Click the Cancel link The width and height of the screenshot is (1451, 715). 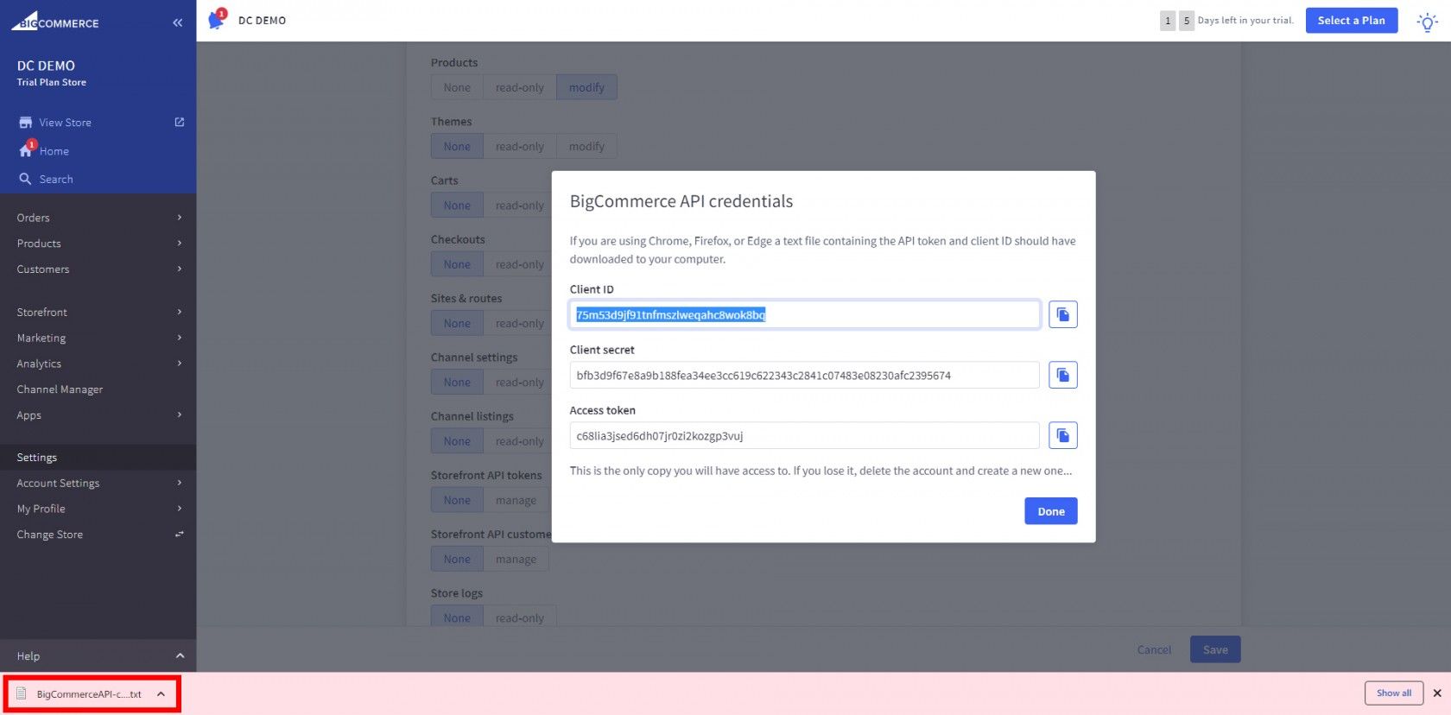[1155, 650]
